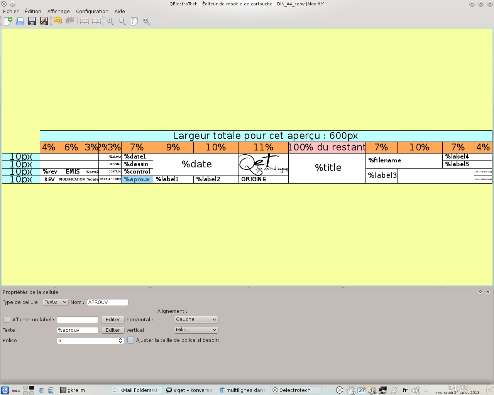Screen dimensions: 494x395
Task: Open the Fichier menu
Action: [x=11, y=11]
